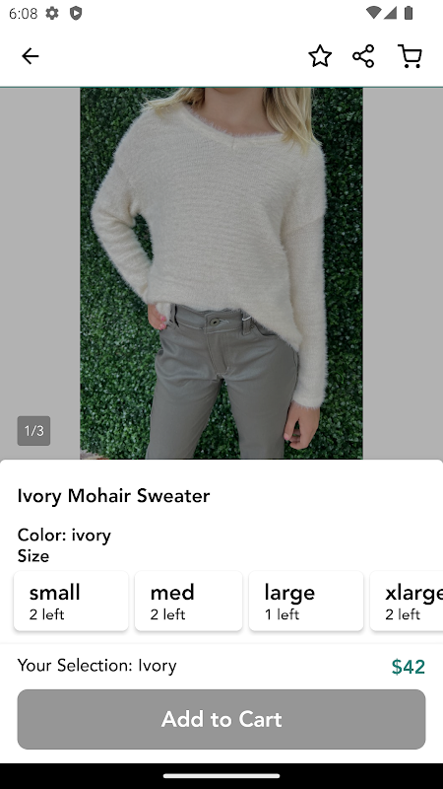The width and height of the screenshot is (443, 789).
Task: Tap the shield icon in status bar
Action: point(76,13)
